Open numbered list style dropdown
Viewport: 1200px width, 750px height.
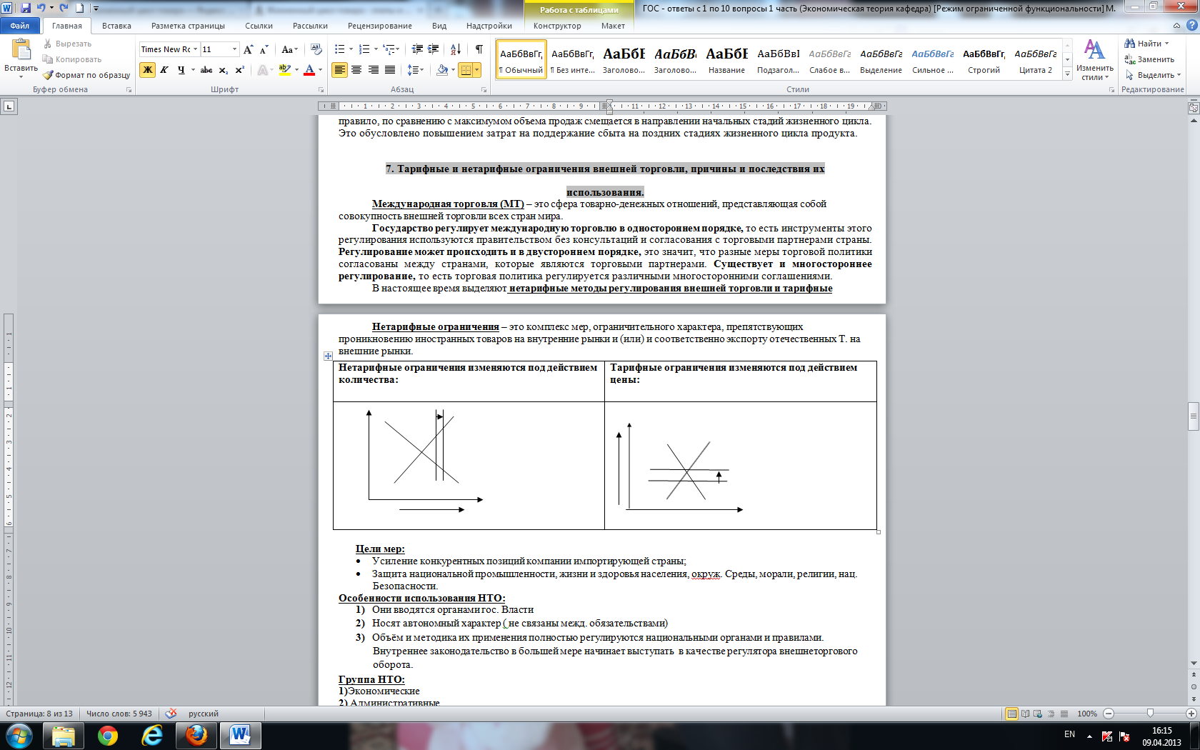tap(375, 49)
